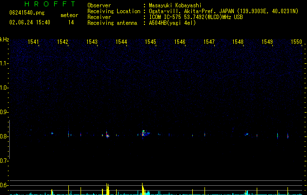Select the file name 06241540.png
The height and width of the screenshot is (195, 307).
[27, 13]
